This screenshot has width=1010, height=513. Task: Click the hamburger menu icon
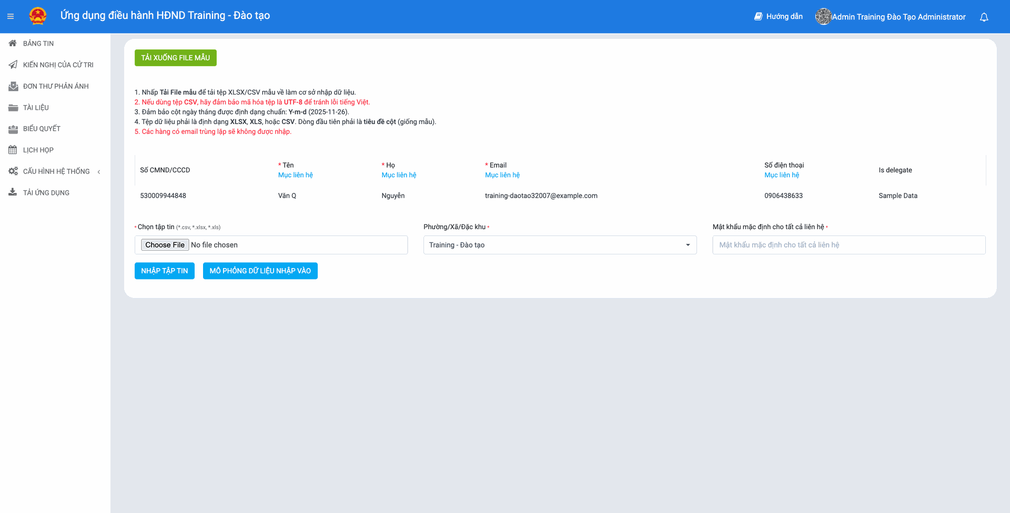[11, 17]
